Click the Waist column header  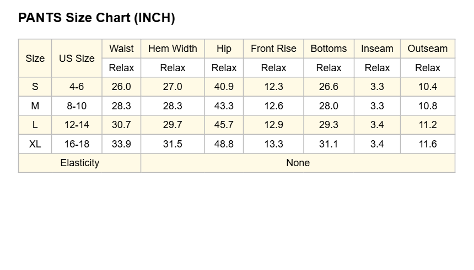121,49
